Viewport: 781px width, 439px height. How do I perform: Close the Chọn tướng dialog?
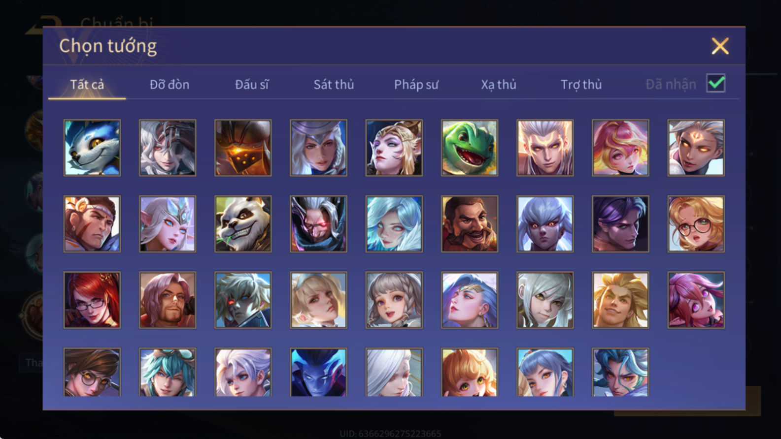(720, 46)
